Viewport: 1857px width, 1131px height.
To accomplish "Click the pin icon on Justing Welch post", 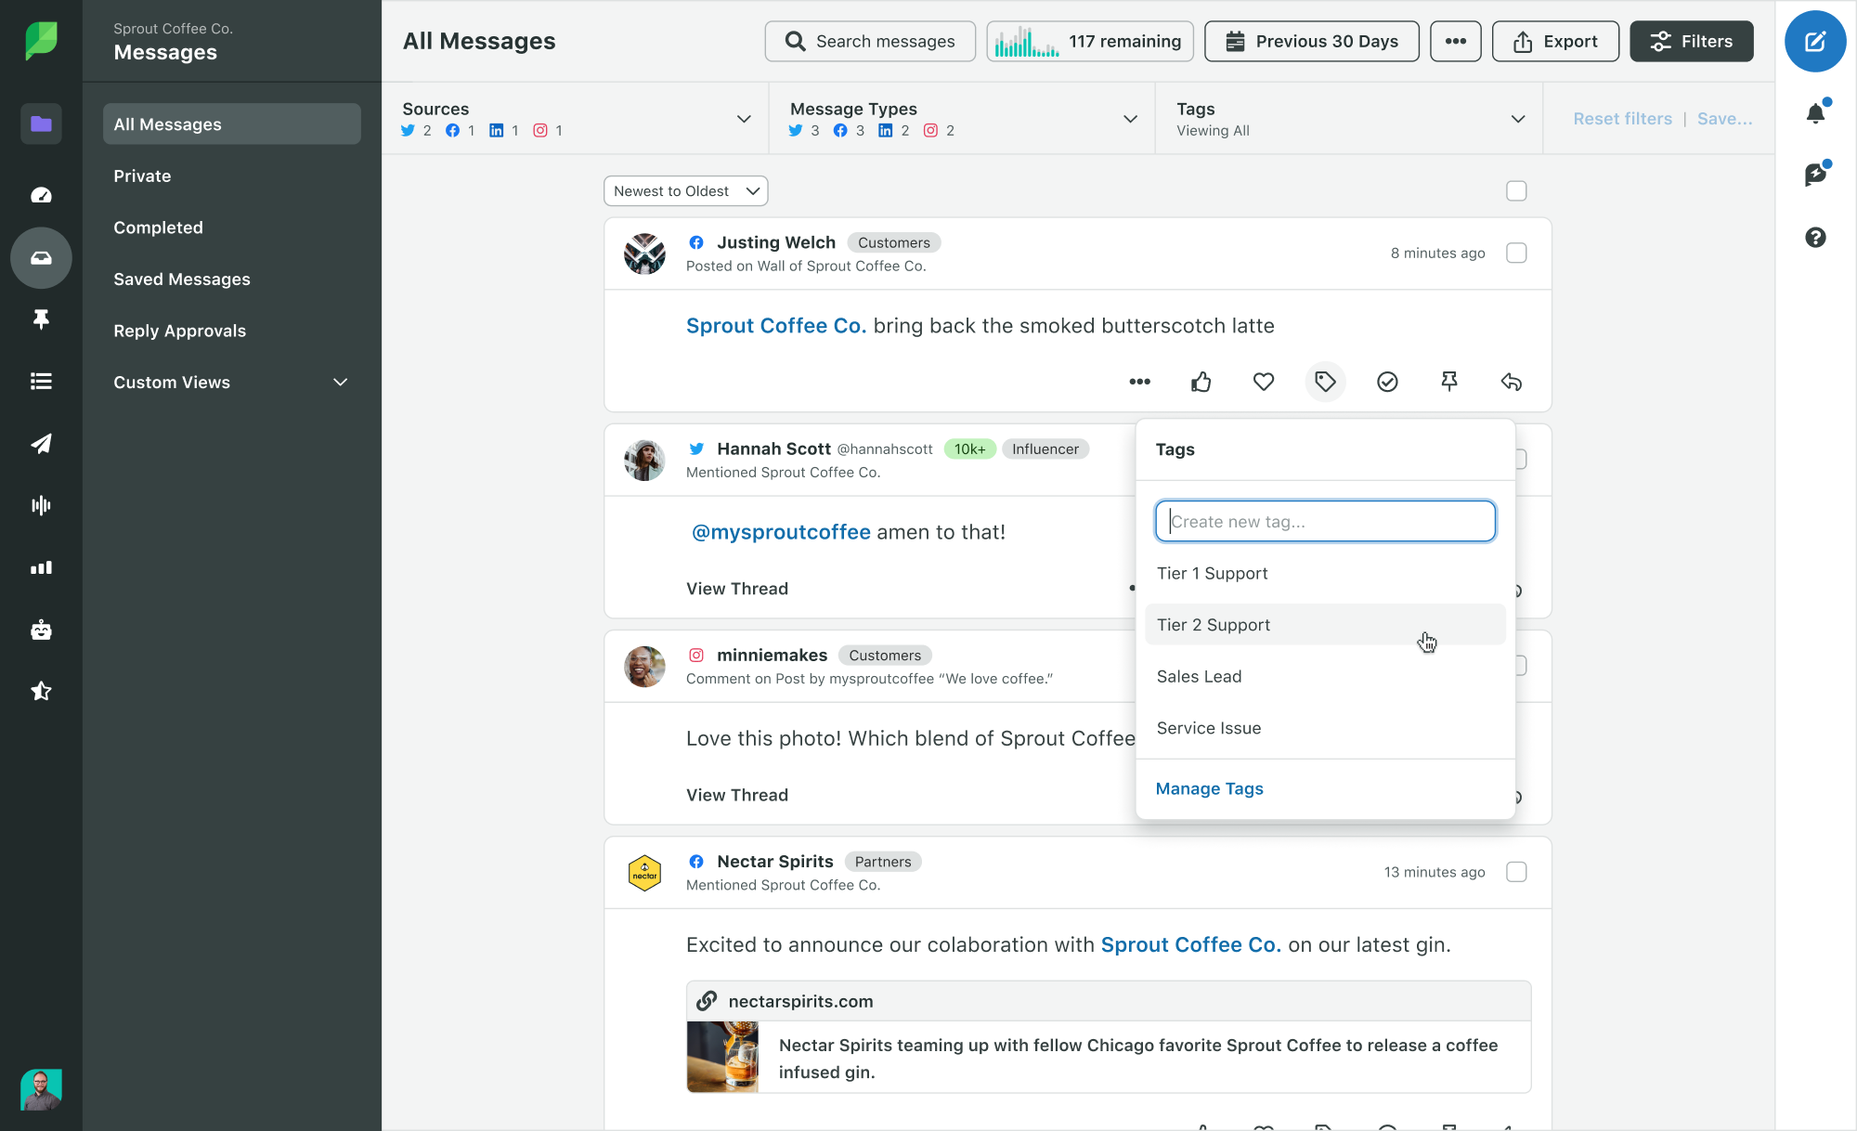I will pyautogui.click(x=1449, y=382).
